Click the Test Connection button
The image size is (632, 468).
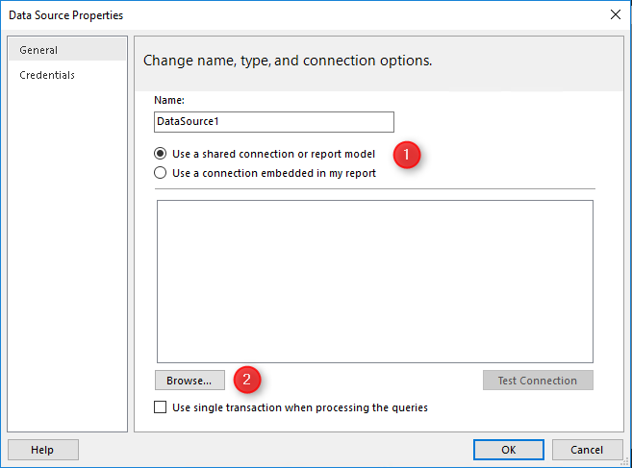click(x=538, y=381)
